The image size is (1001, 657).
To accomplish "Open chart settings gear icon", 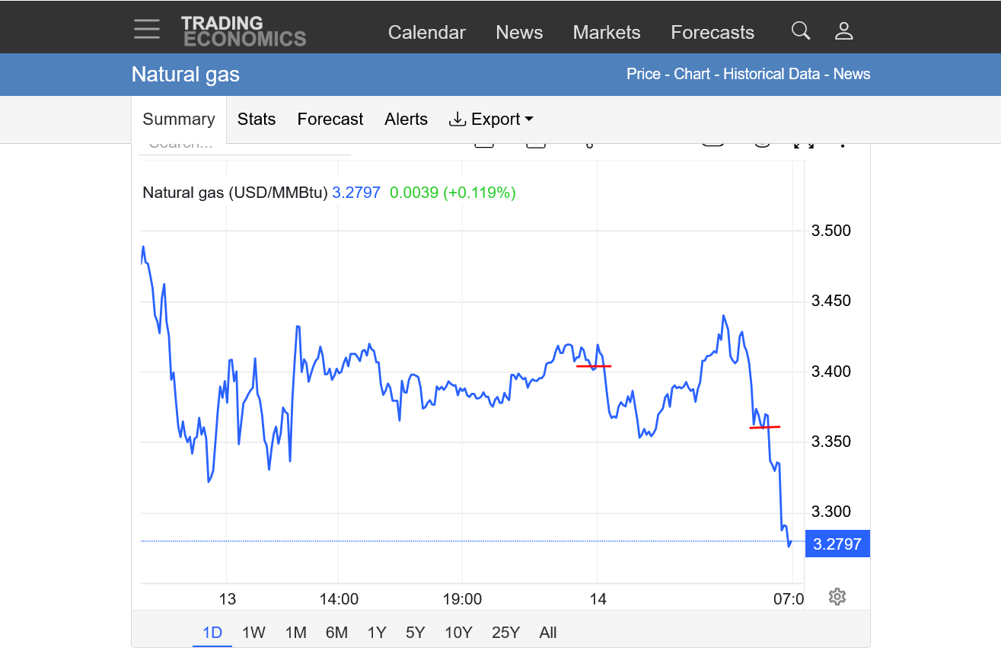I will [x=837, y=596].
